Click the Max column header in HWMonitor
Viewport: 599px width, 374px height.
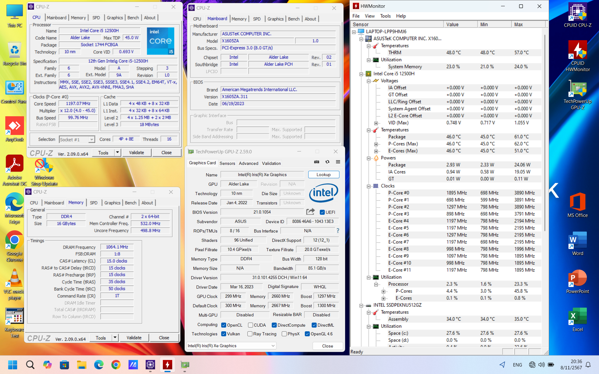527,24
